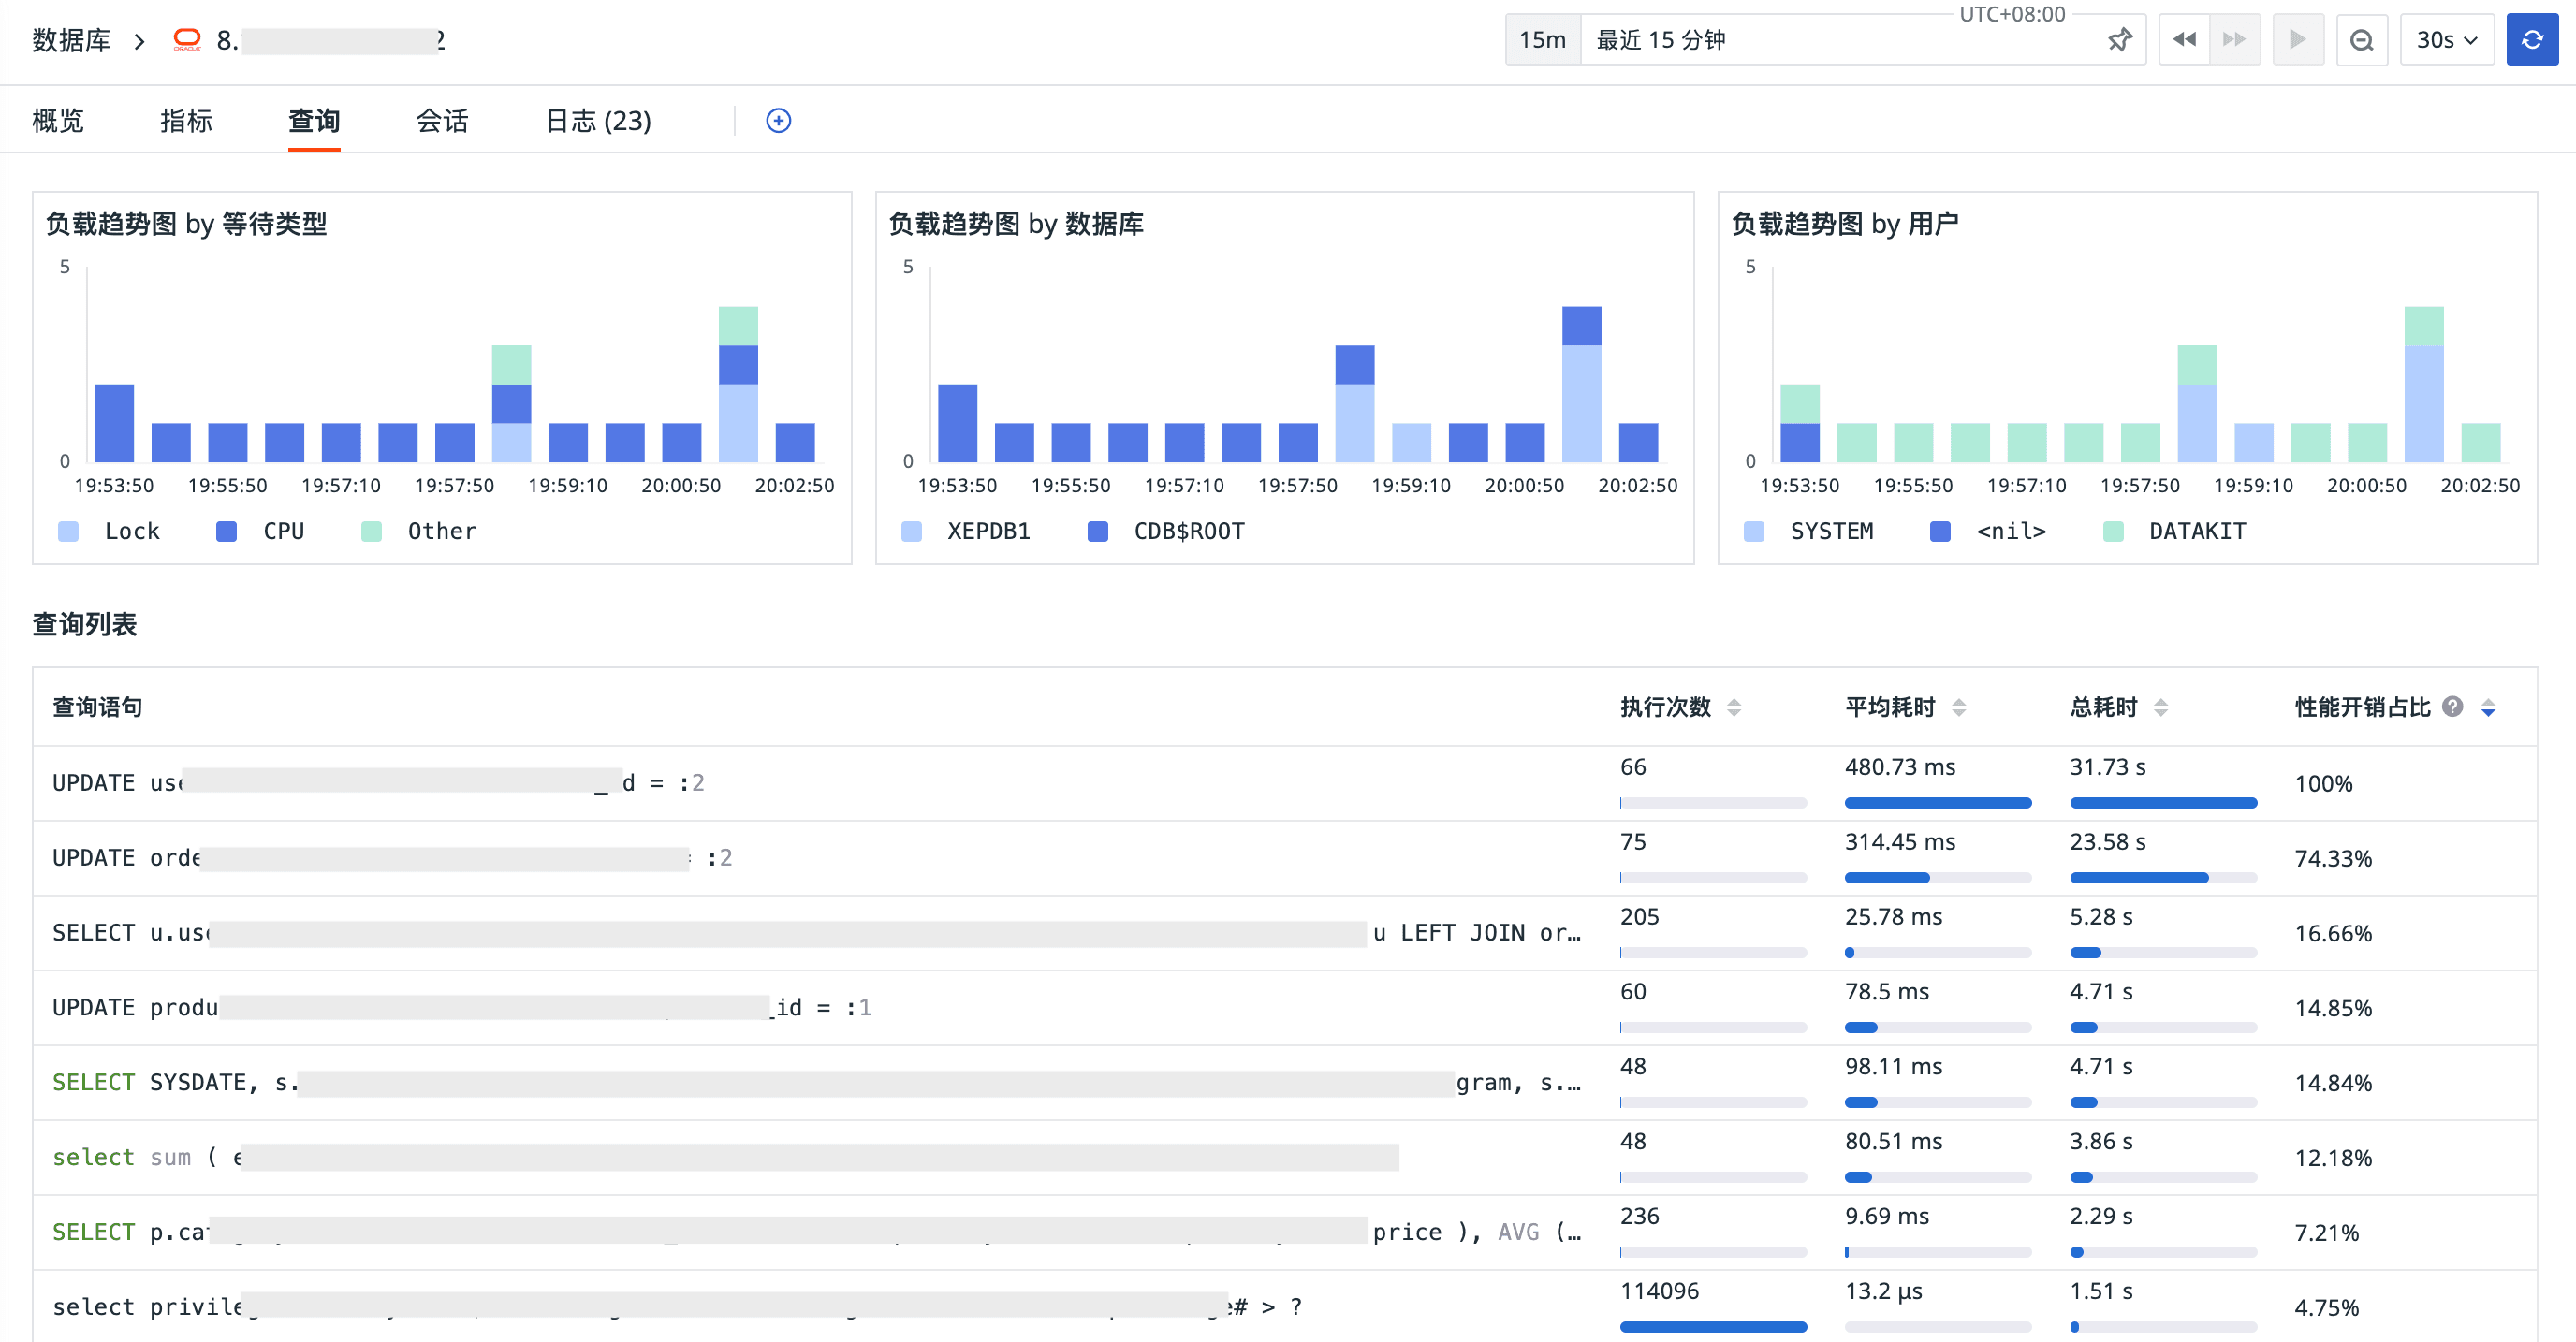Open the 15m time preset selector
The image size is (2576, 1342).
click(x=1542, y=40)
